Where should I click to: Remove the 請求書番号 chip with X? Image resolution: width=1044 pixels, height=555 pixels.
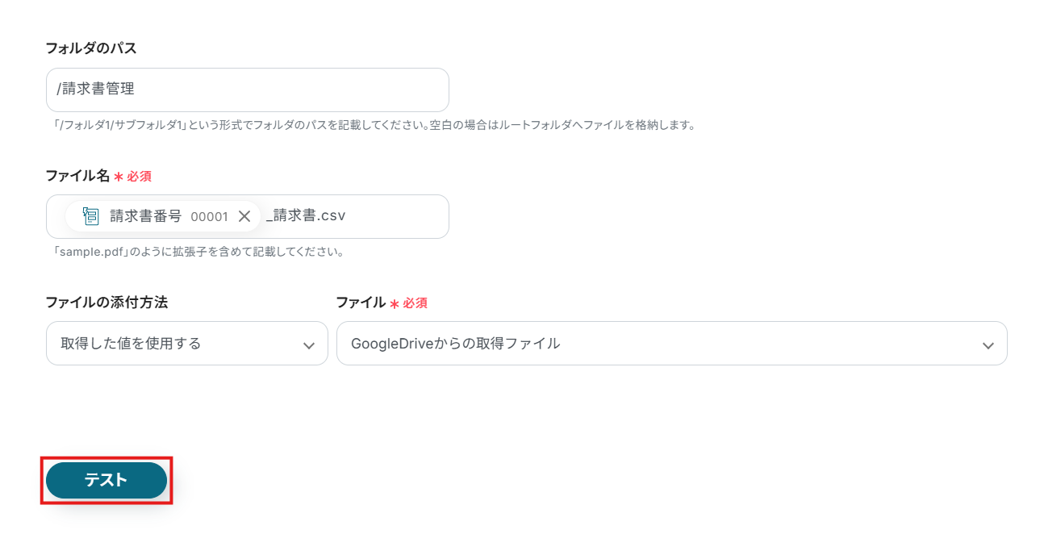[x=244, y=216]
